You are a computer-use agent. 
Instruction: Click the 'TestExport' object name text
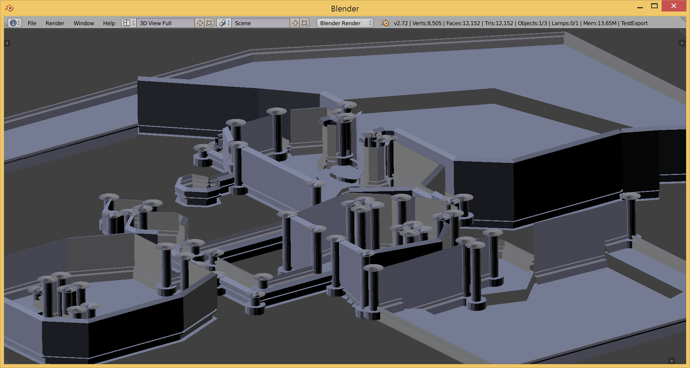pos(634,23)
